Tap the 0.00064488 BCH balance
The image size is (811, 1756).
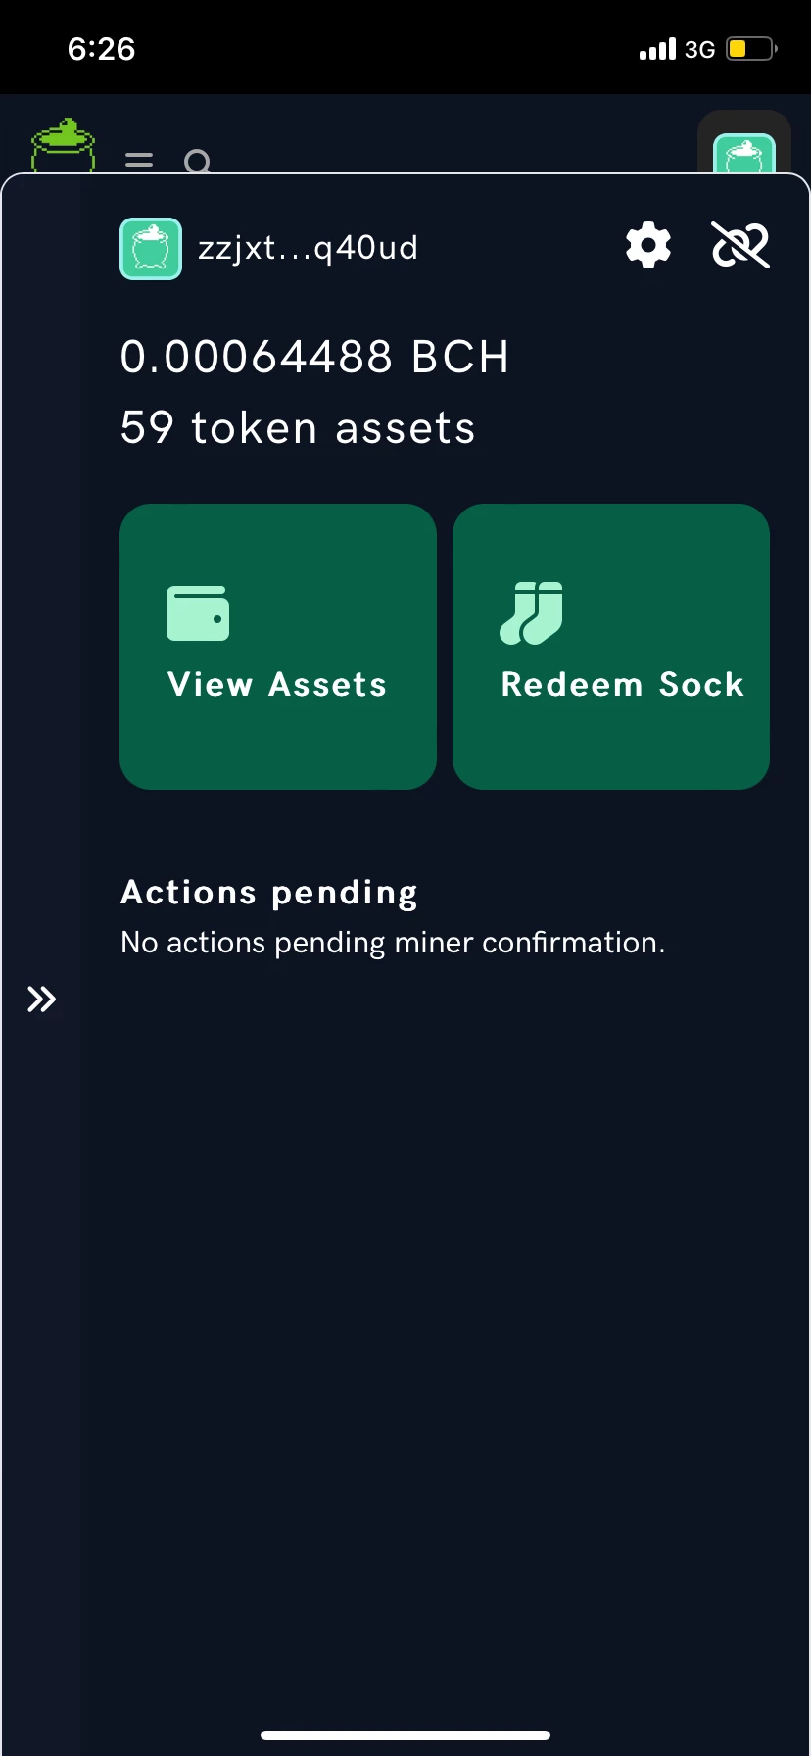point(315,357)
